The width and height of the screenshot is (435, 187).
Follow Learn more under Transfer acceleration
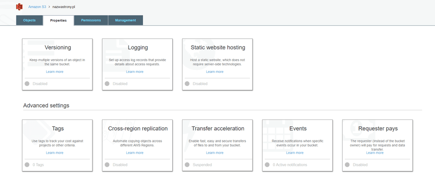(215, 153)
